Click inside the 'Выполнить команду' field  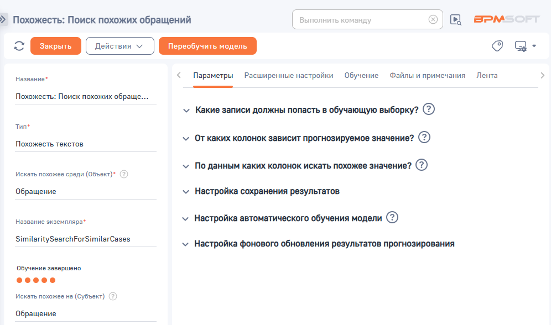point(360,19)
